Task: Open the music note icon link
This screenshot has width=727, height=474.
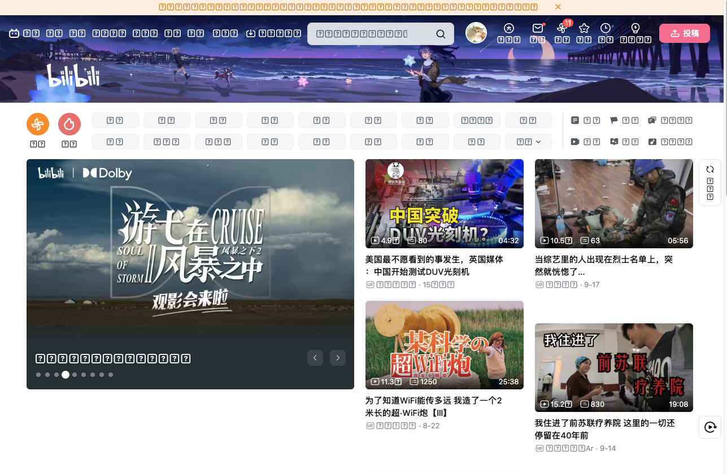Action: (x=652, y=142)
